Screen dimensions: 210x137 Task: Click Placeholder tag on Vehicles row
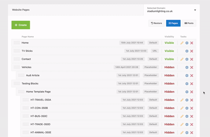pos(151,67)
